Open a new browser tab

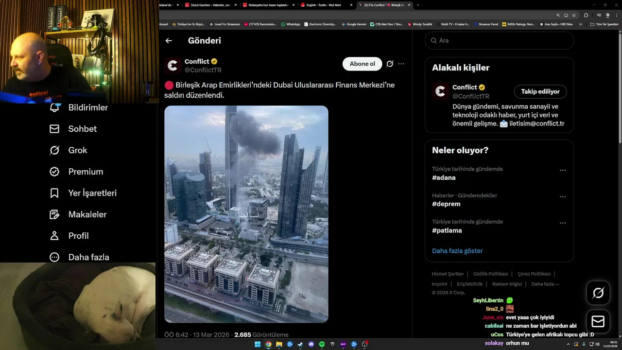pyautogui.click(x=418, y=5)
